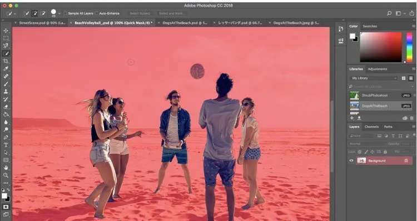The width and height of the screenshot is (417, 221).
Task: Select the Healing Brush tool
Action: [6, 76]
